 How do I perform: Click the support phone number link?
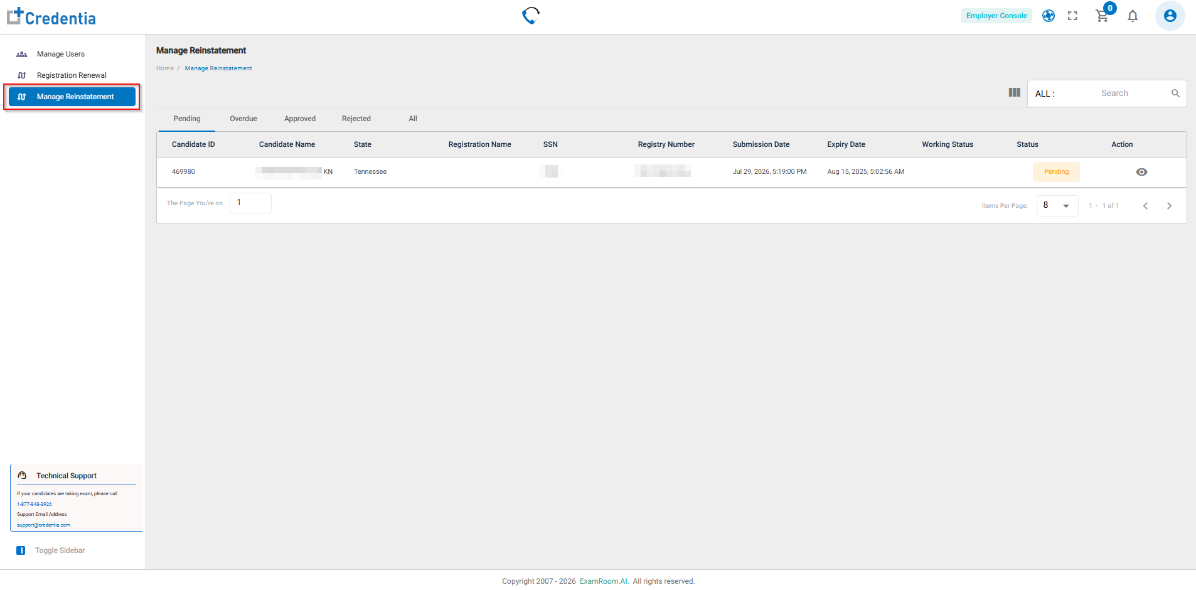tap(35, 504)
